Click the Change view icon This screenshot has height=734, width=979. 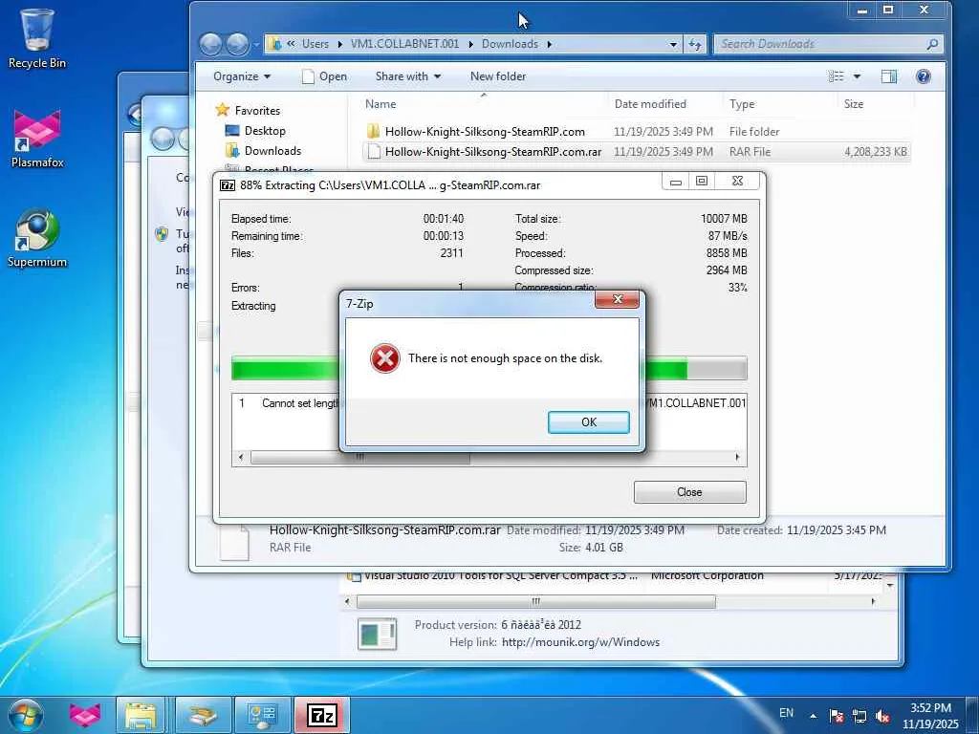click(836, 76)
